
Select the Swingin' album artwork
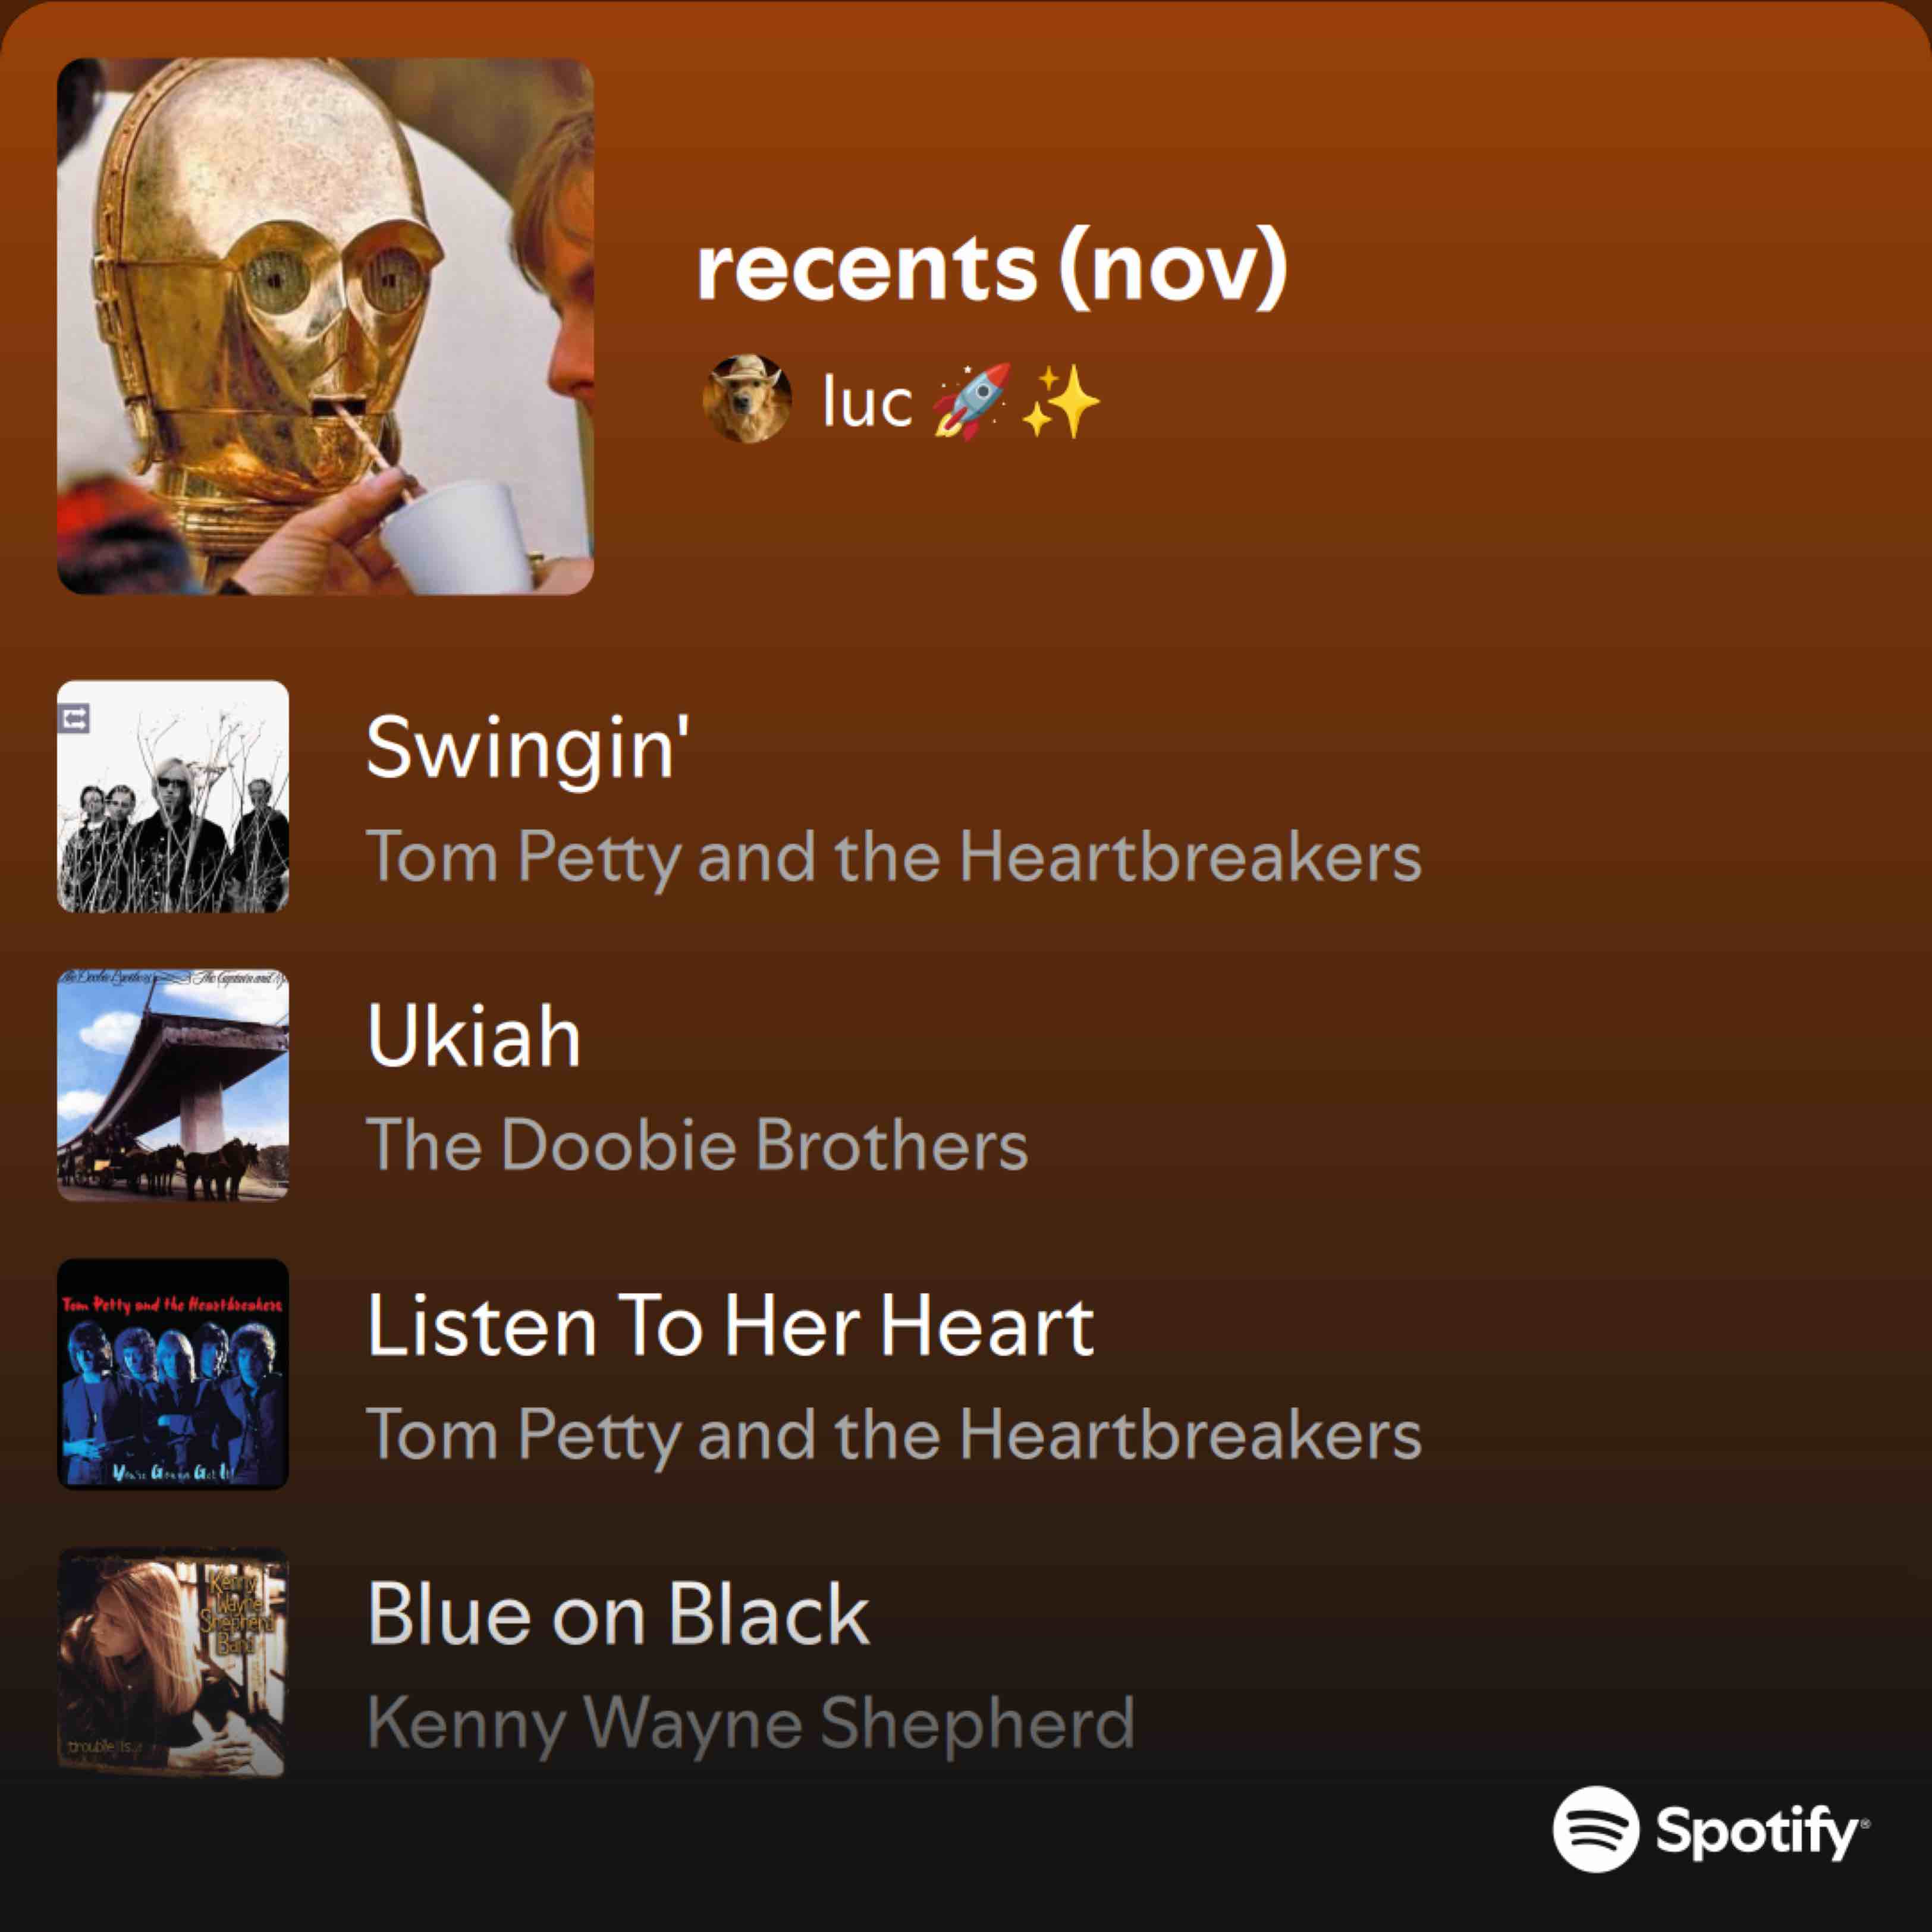173,796
